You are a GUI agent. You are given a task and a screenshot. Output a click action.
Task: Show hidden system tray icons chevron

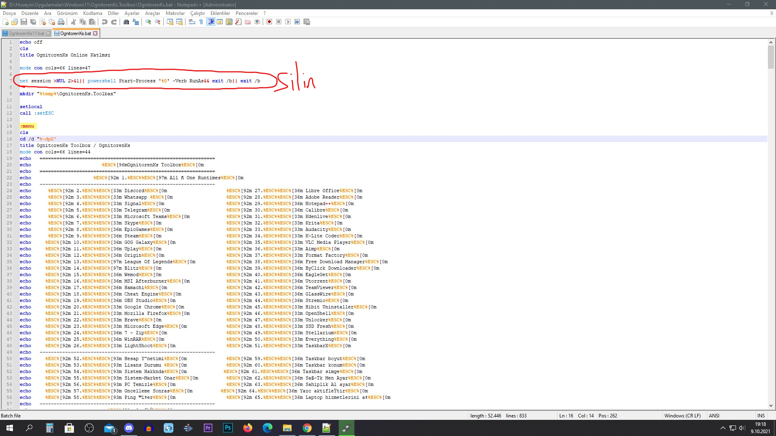(723, 428)
